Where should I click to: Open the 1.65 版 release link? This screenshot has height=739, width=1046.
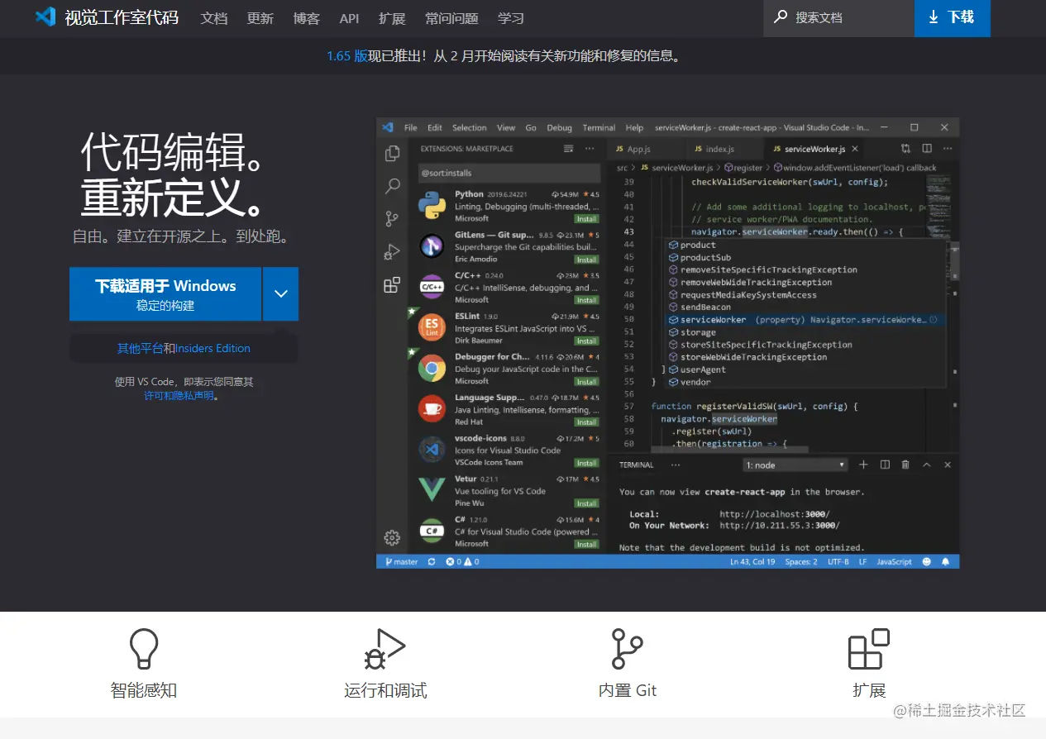[346, 56]
